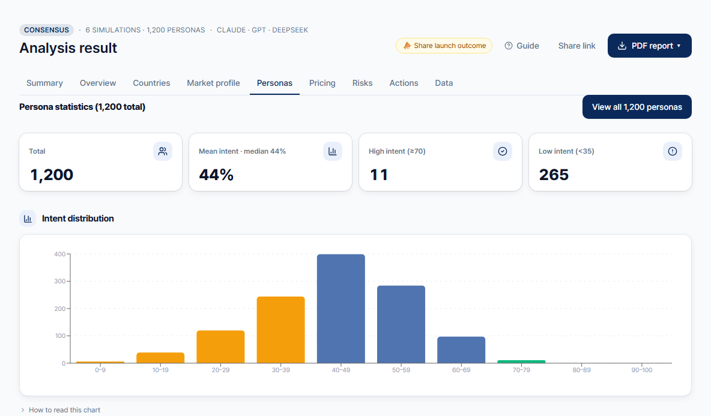Viewport: 711px width, 416px height.
Task: Click the PDF report button
Action: click(x=649, y=46)
